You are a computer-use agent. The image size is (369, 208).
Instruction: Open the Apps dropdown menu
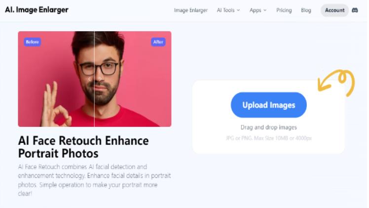[258, 10]
